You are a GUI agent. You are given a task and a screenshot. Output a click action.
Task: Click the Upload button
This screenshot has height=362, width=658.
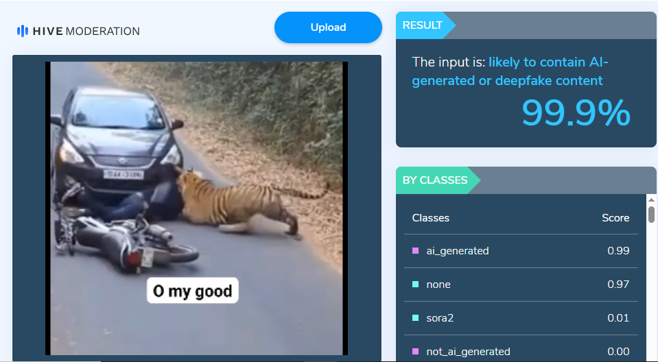[328, 27]
